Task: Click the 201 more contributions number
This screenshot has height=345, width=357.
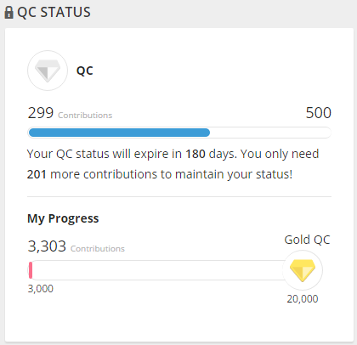Action: pyautogui.click(x=37, y=174)
